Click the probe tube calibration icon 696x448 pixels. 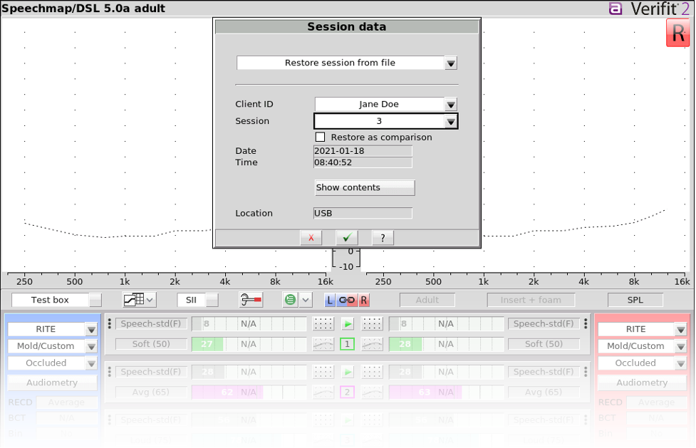click(251, 300)
